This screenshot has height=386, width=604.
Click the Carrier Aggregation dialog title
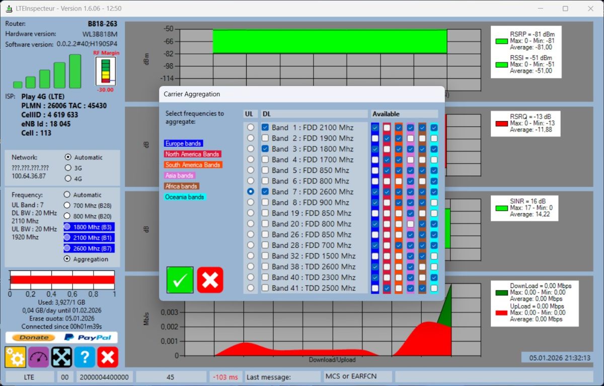coord(192,94)
